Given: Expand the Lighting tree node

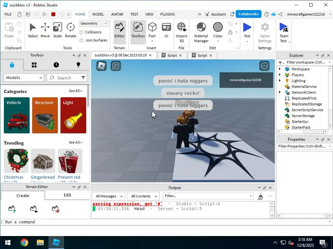Looking at the screenshot, I should point(280,80).
